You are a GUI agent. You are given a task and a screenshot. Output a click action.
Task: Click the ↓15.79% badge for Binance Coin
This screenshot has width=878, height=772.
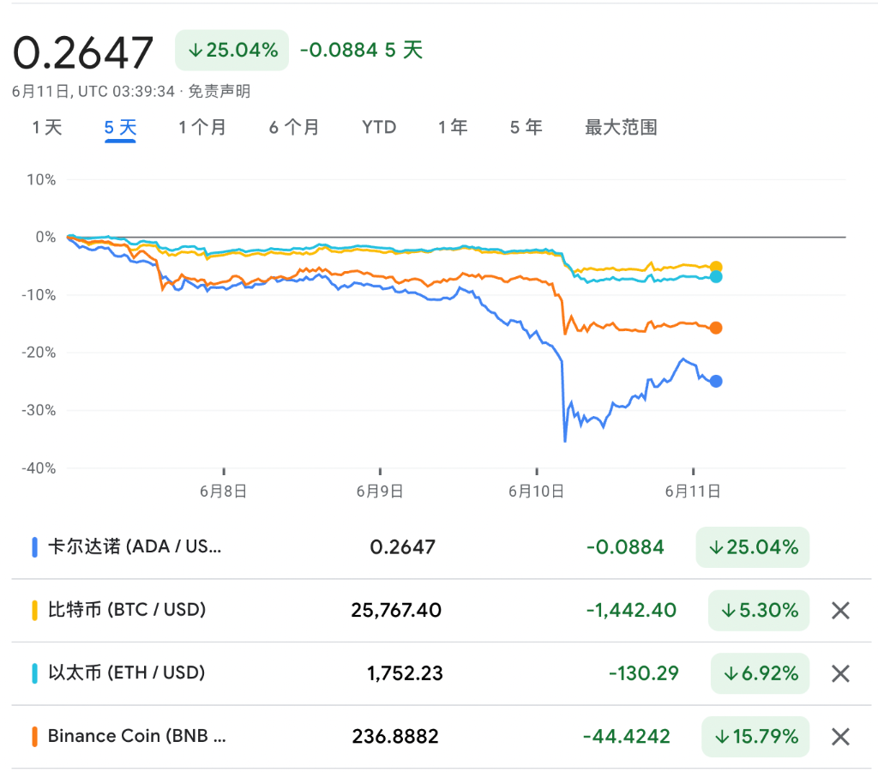[x=755, y=736]
